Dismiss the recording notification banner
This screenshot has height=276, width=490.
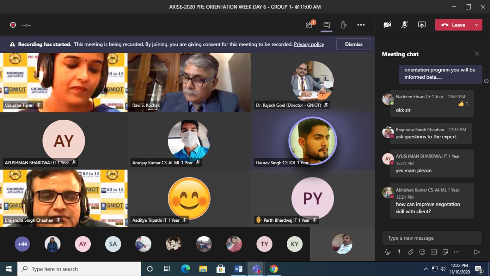(353, 44)
